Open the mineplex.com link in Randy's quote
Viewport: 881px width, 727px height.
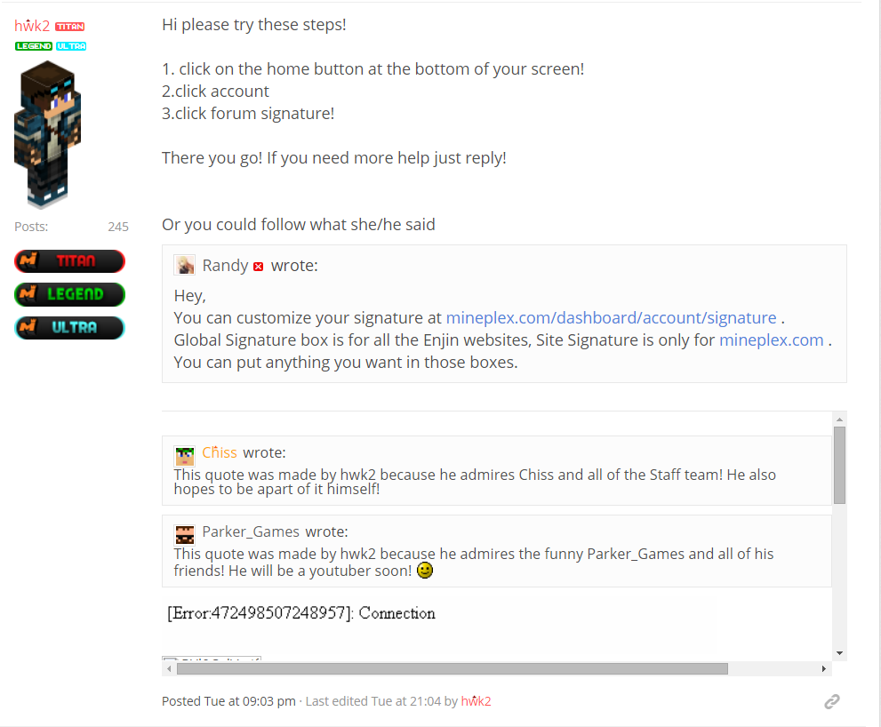point(772,340)
